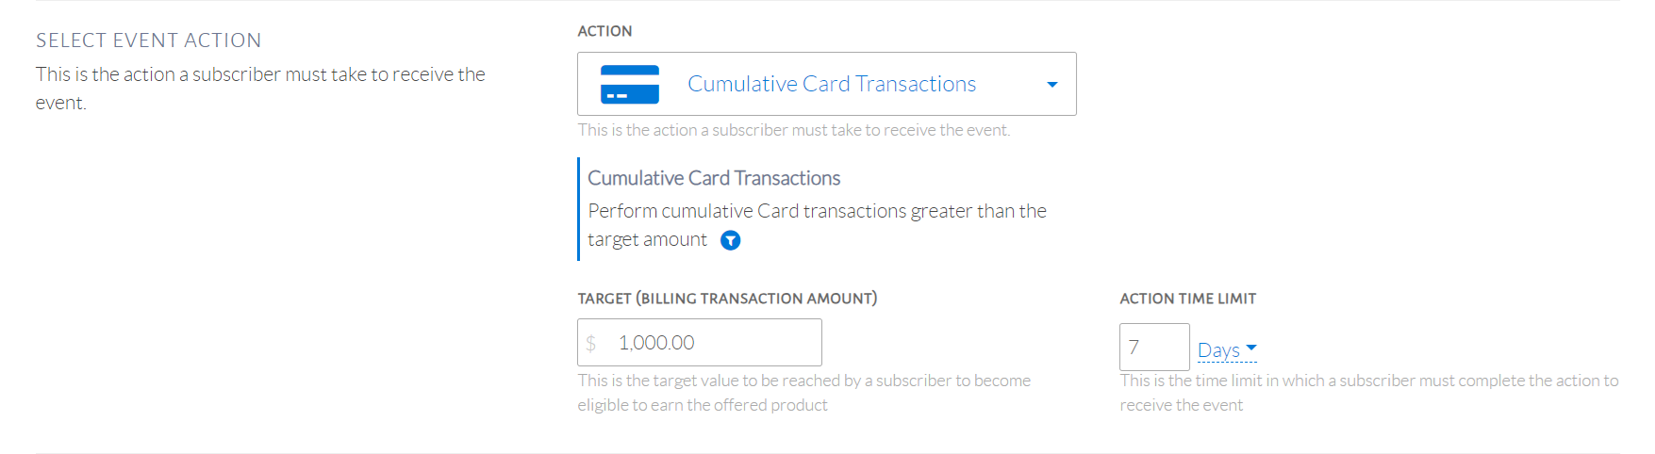
Task: Select the action time limit number field
Action: pyautogui.click(x=1153, y=348)
